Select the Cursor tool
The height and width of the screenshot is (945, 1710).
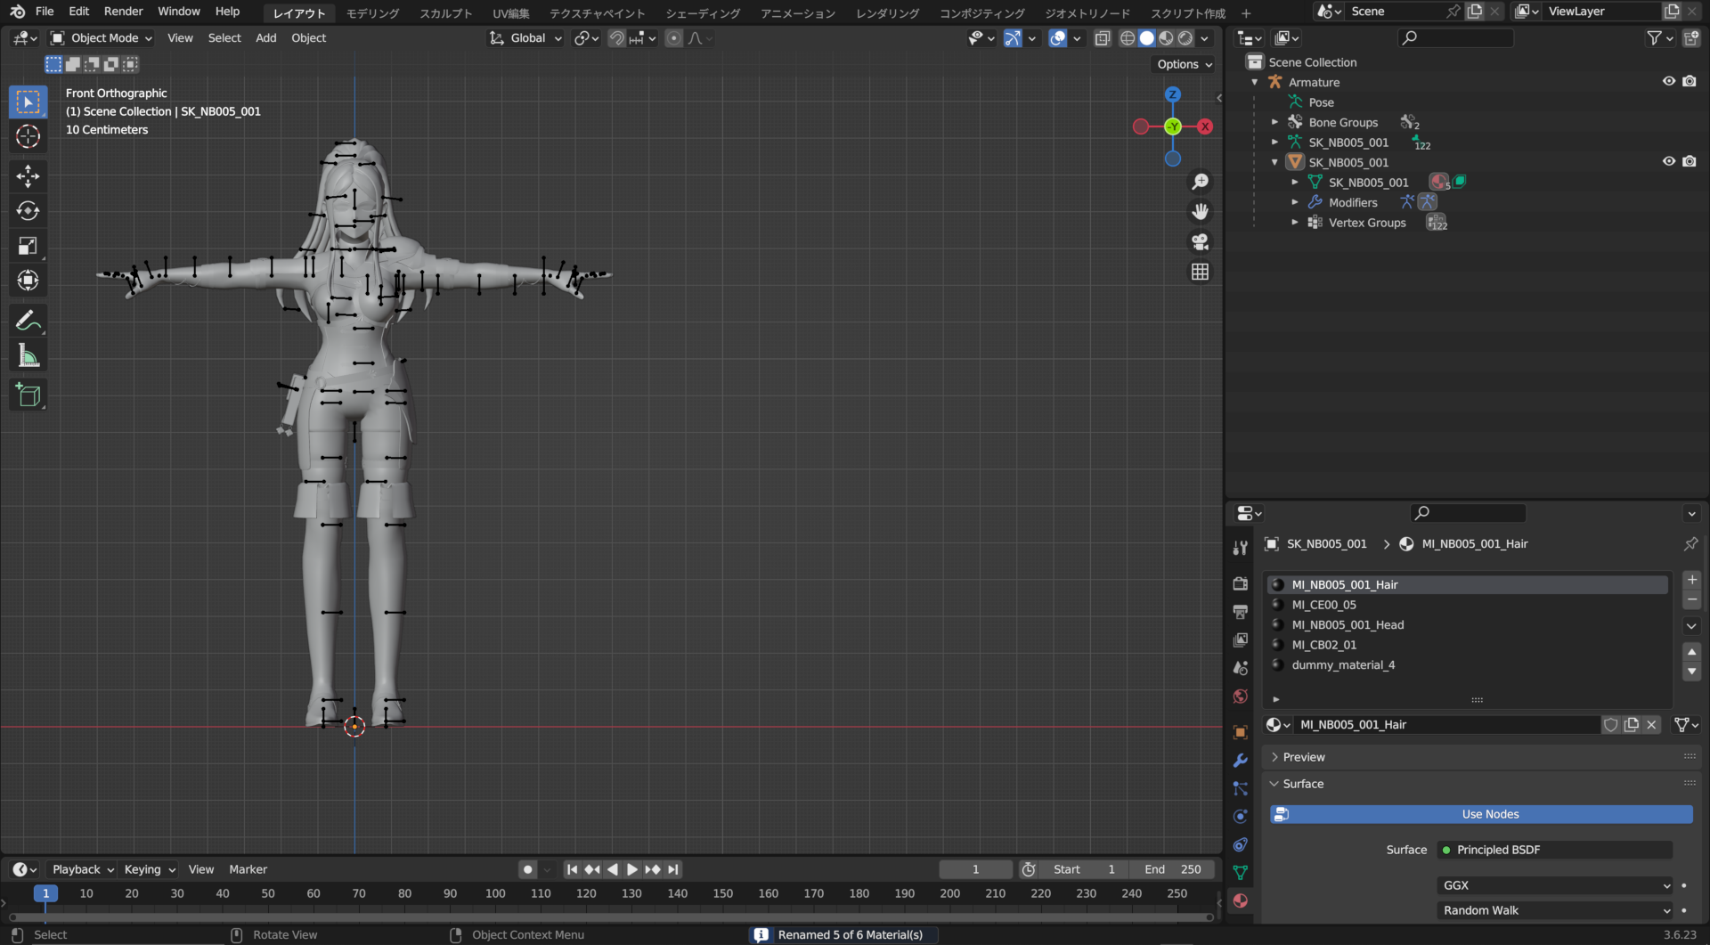coord(28,137)
